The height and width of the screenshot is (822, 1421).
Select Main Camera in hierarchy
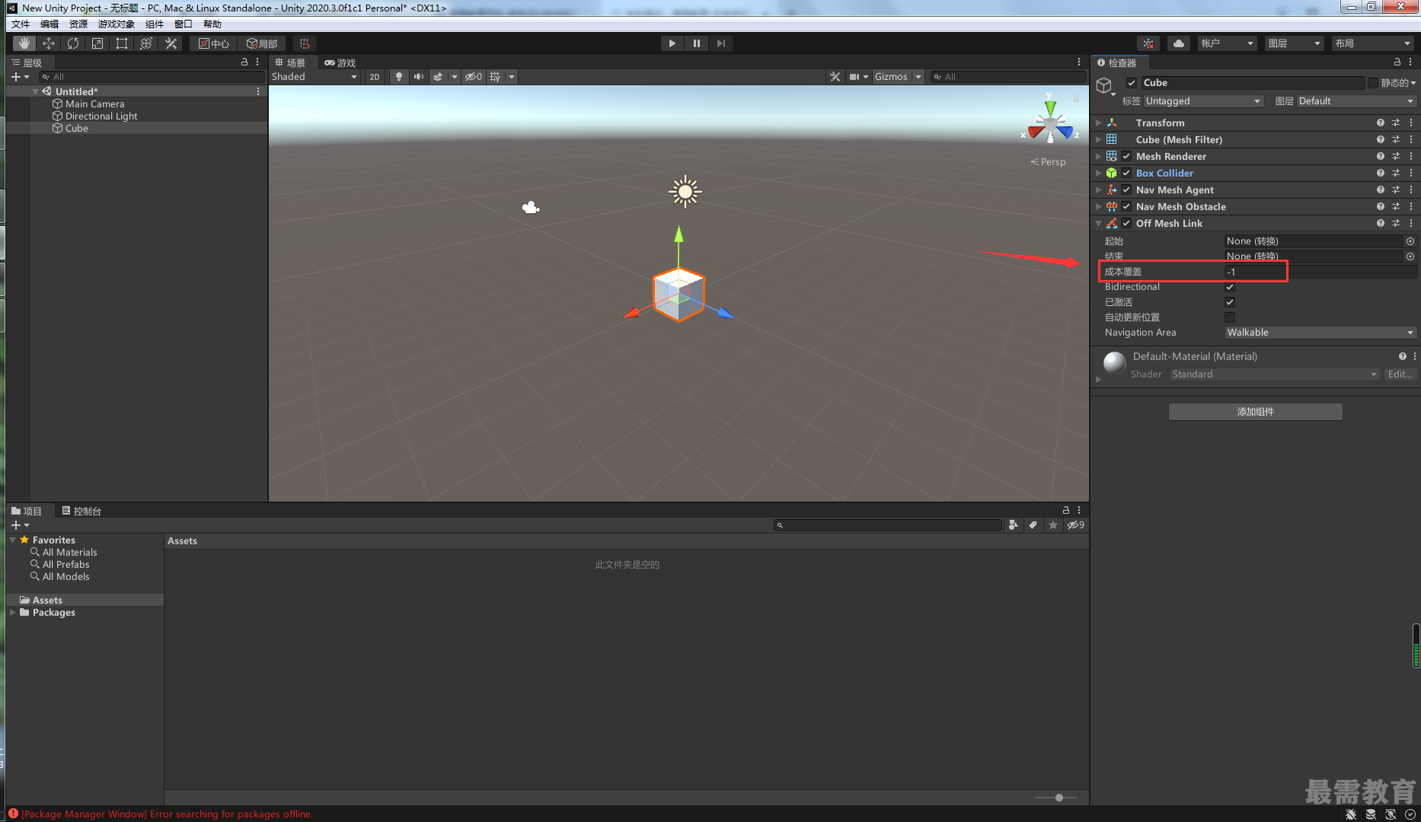(x=94, y=104)
